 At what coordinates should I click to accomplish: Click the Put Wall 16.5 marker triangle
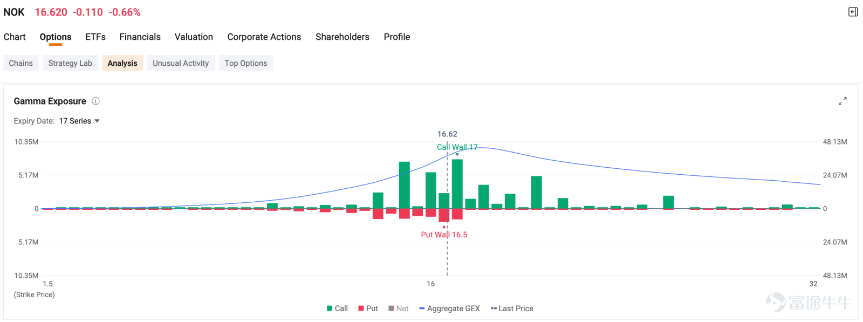coord(444,227)
